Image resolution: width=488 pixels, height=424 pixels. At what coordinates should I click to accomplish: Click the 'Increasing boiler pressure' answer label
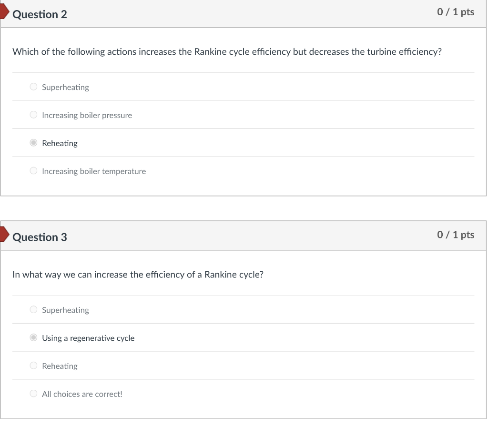coord(87,115)
